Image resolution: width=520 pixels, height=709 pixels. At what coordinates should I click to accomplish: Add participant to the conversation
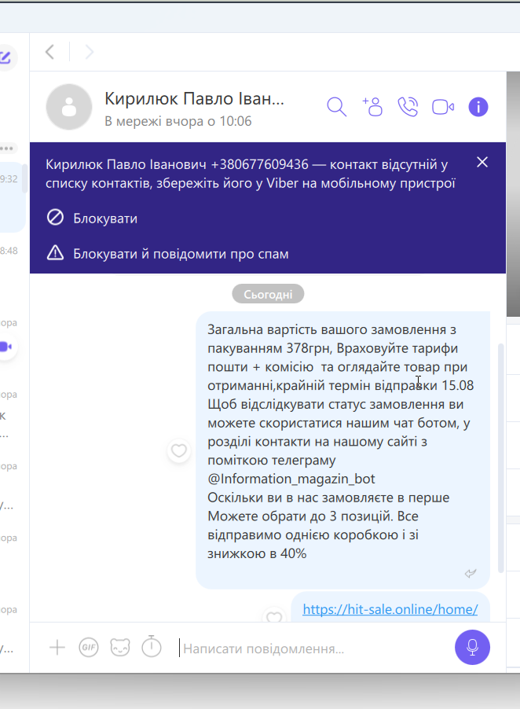[373, 107]
